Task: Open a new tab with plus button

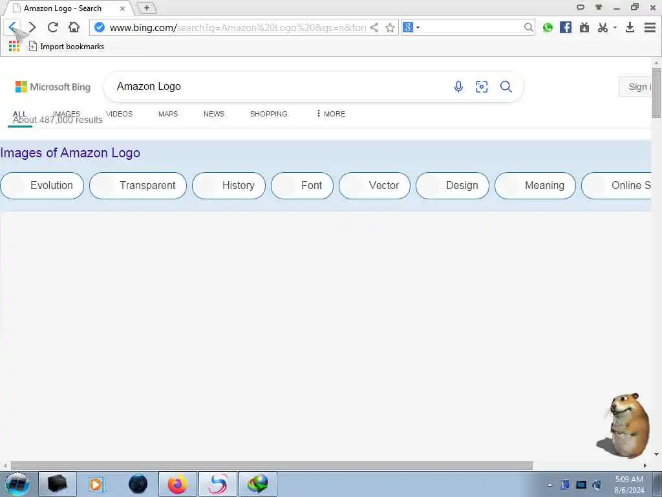Action: 147,8
